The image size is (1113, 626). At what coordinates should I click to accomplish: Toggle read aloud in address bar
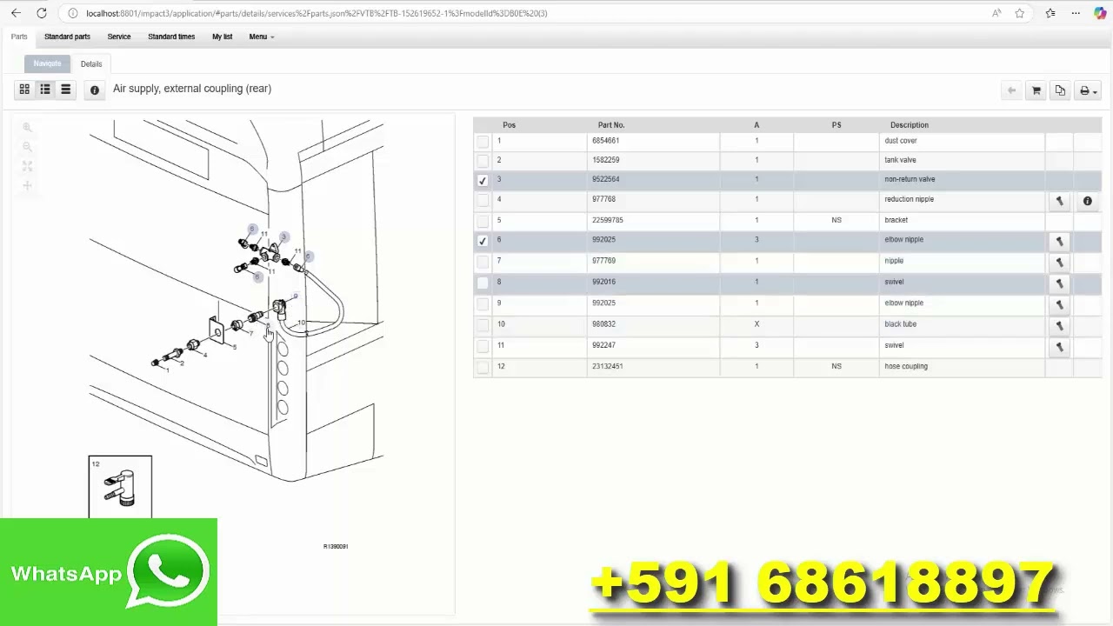[x=996, y=13]
